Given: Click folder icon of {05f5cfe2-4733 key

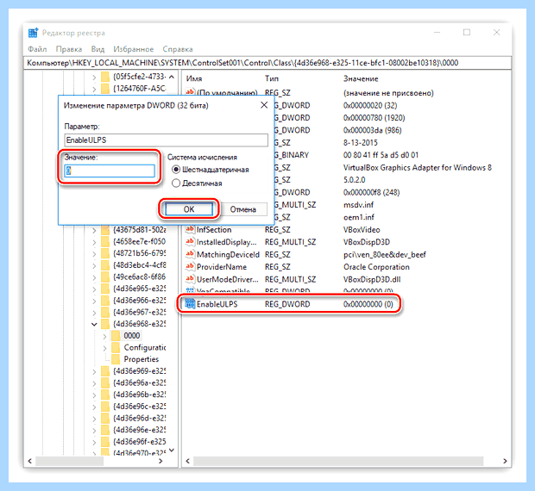Looking at the screenshot, I should click(x=105, y=77).
